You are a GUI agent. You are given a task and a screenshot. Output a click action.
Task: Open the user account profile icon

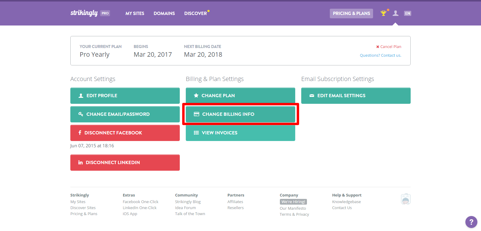[396, 13]
